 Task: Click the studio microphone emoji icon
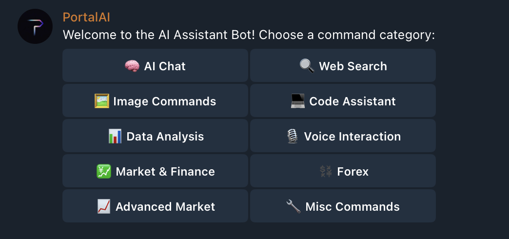[292, 136]
